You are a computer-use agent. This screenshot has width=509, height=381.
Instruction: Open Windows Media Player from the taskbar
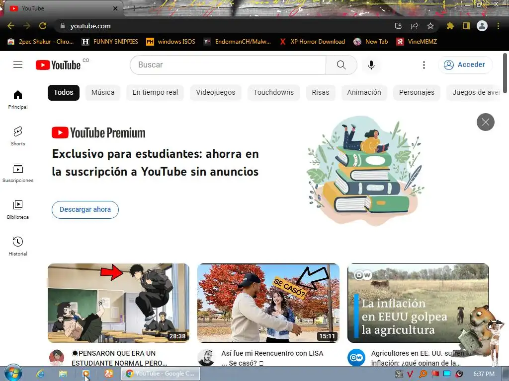[x=85, y=374]
